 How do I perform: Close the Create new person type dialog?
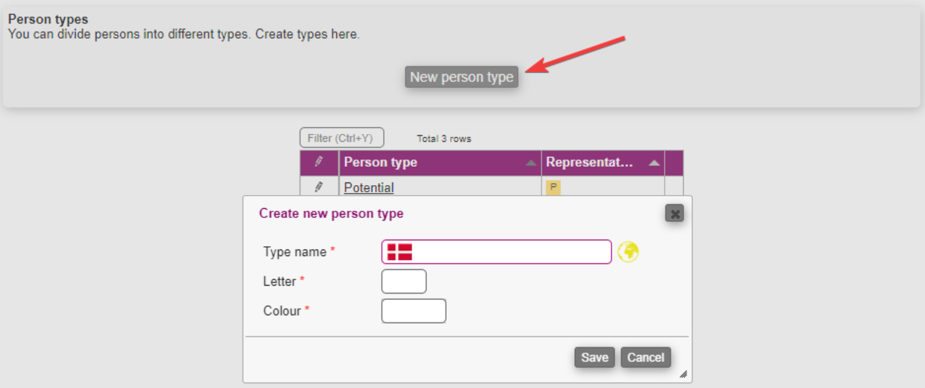coord(674,213)
